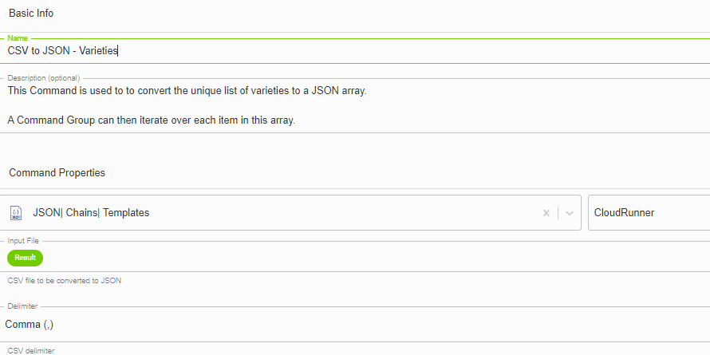This screenshot has height=355, width=710.
Task: Clear the JSON| Chains| Templates selection
Action: 546,213
